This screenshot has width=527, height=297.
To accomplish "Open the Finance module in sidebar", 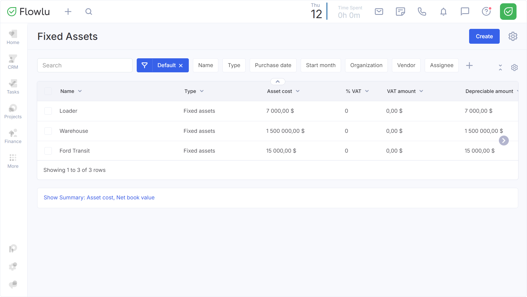I will click(13, 136).
